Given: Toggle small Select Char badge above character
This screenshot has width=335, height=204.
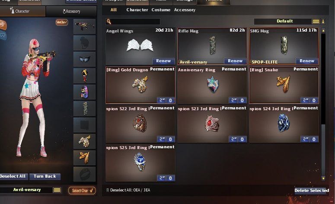Looking at the screenshot, I should point(62,22).
